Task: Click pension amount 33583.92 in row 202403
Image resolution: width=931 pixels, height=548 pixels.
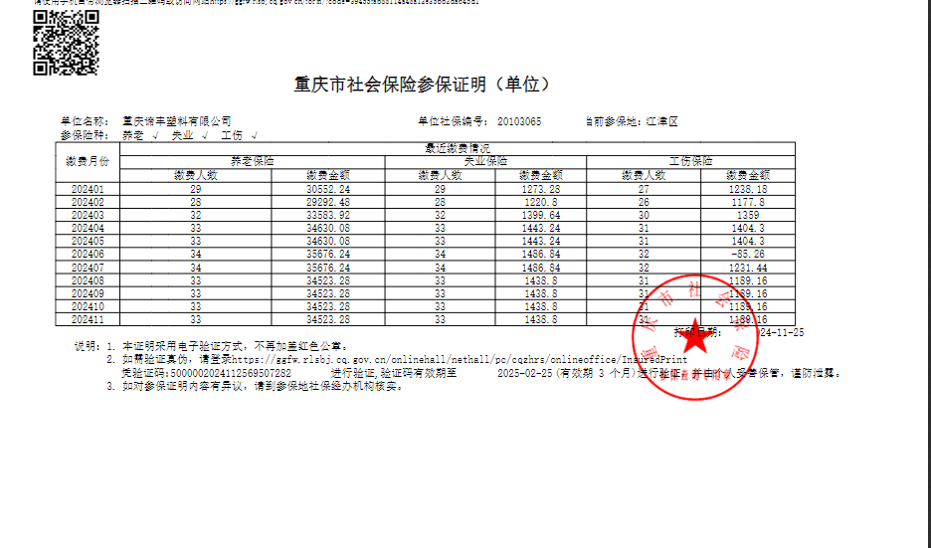Action: pyautogui.click(x=328, y=216)
